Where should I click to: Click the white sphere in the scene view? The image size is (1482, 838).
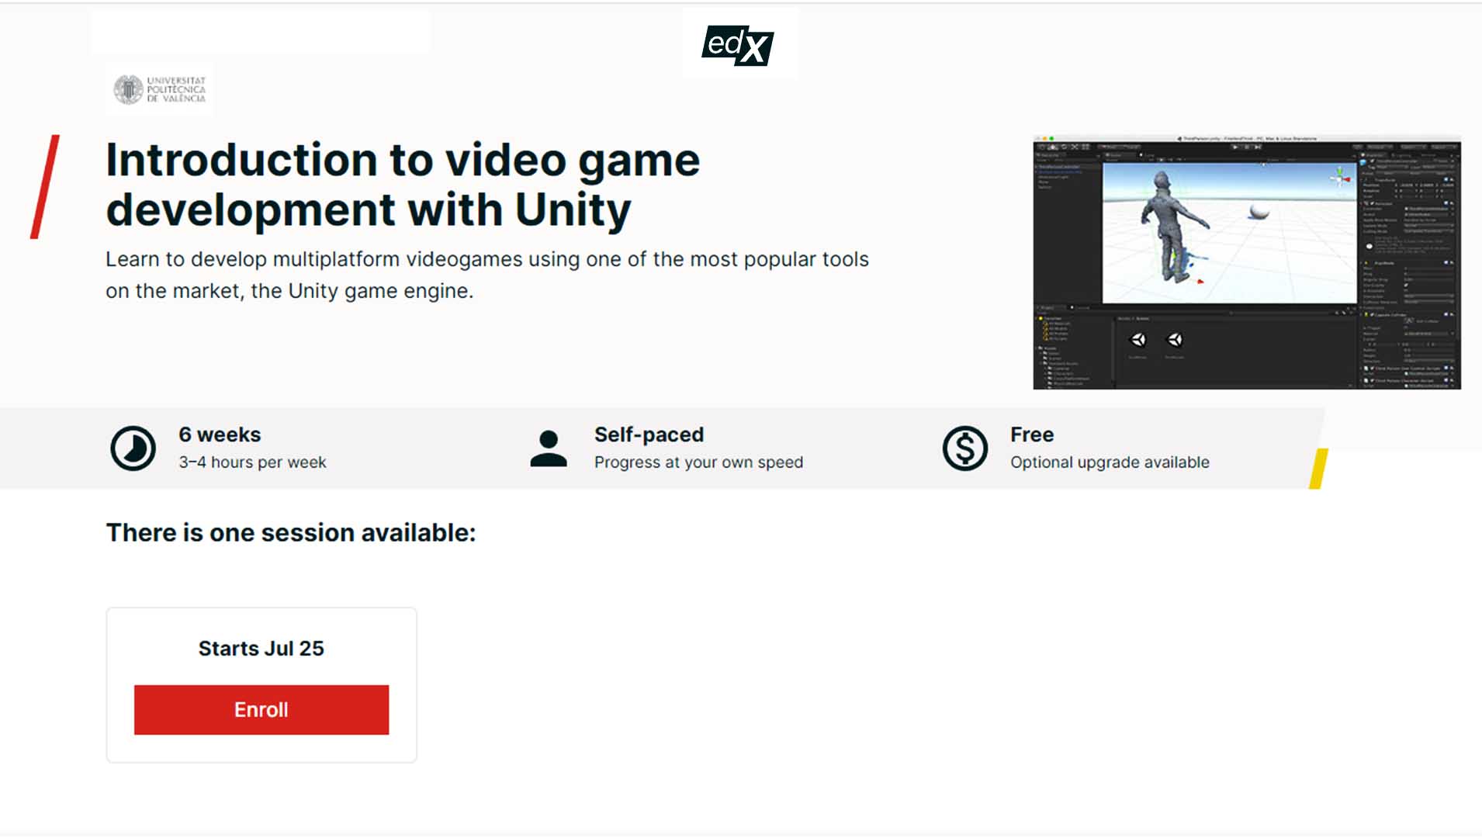(x=1259, y=211)
